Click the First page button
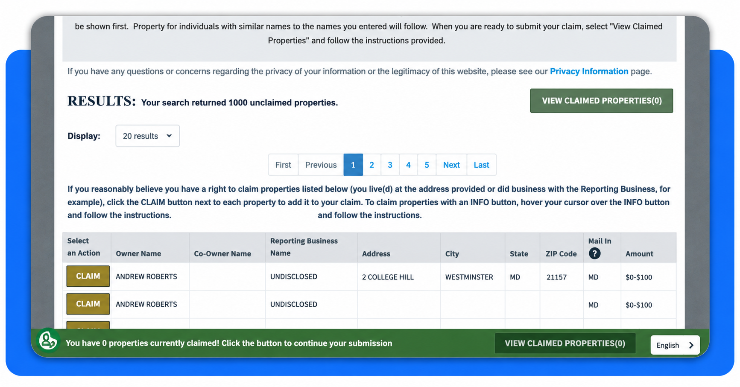The height and width of the screenshot is (387, 740). pyautogui.click(x=283, y=165)
